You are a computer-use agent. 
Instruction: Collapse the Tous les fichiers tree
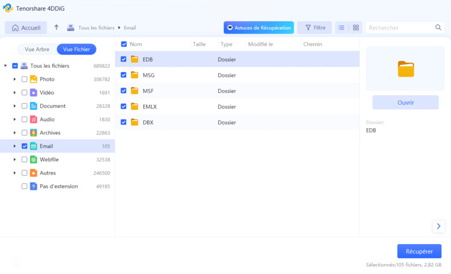(x=5, y=66)
